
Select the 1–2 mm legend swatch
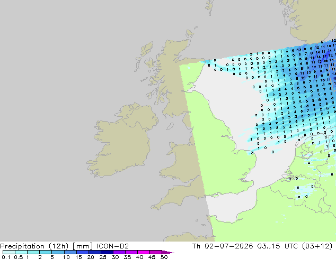pyautogui.click(x=33, y=252)
